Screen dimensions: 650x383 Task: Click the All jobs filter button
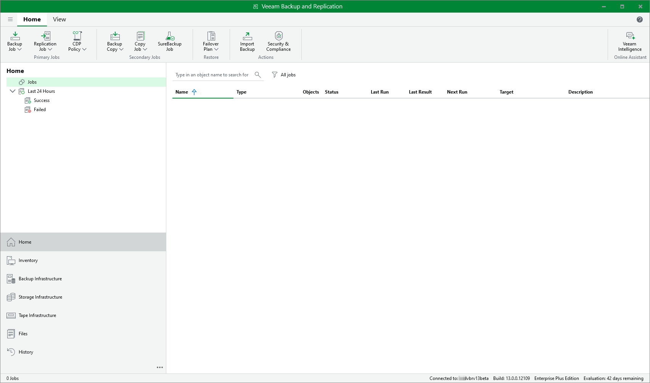click(x=284, y=75)
